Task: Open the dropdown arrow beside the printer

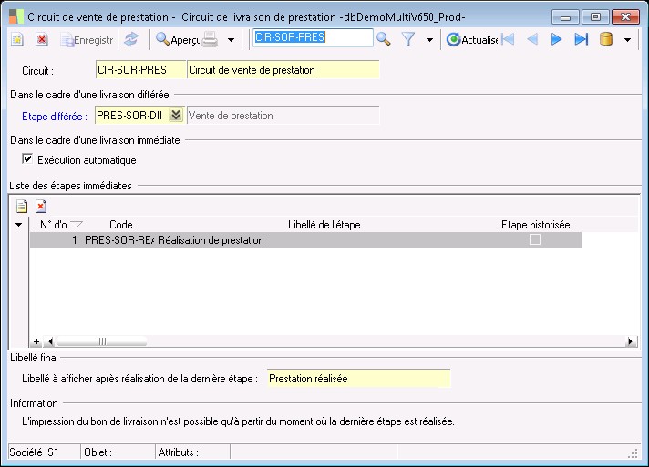Action: 231,40
